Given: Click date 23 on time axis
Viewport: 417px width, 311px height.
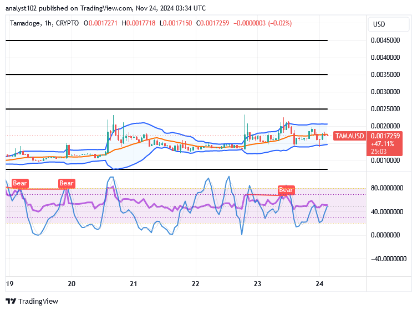Looking at the screenshot, I should [257, 284].
